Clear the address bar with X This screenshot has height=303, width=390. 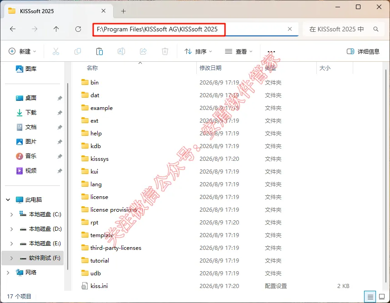[290, 29]
